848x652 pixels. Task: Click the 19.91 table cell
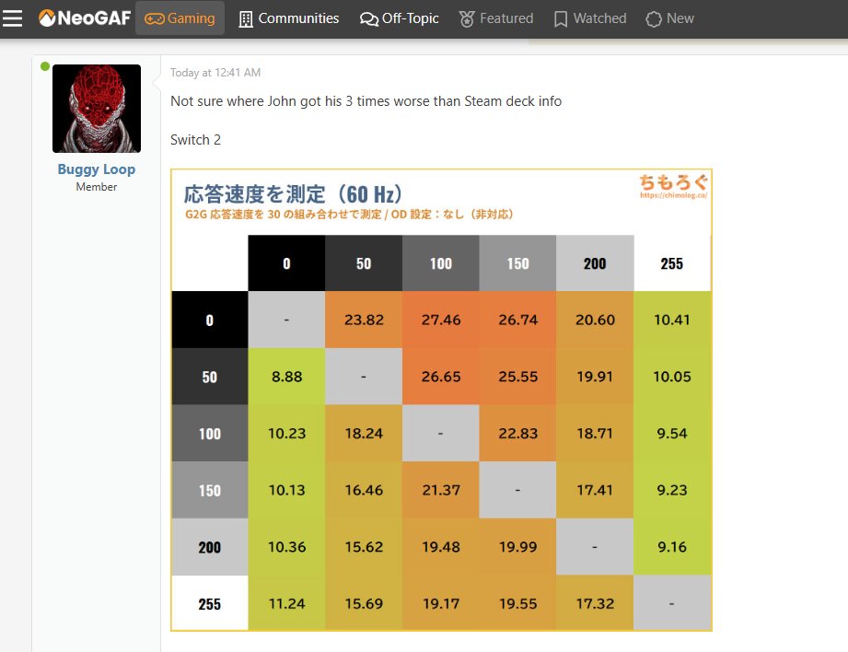(595, 377)
